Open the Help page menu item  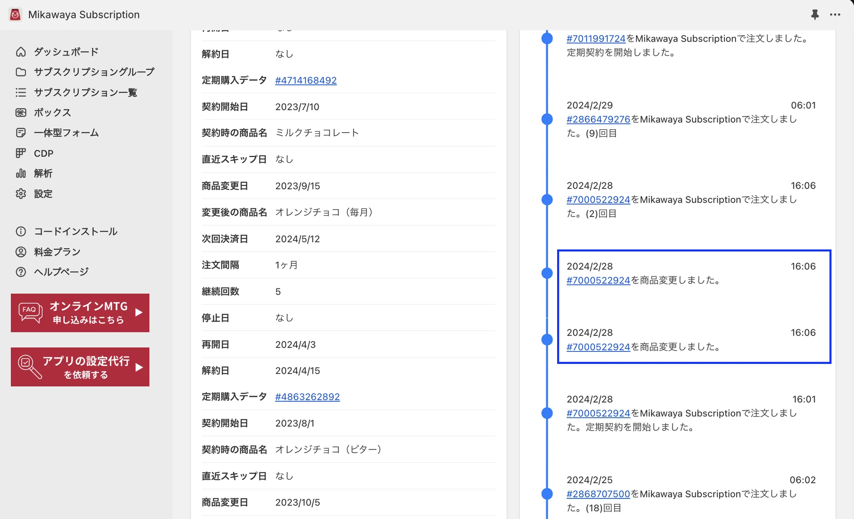(x=61, y=272)
